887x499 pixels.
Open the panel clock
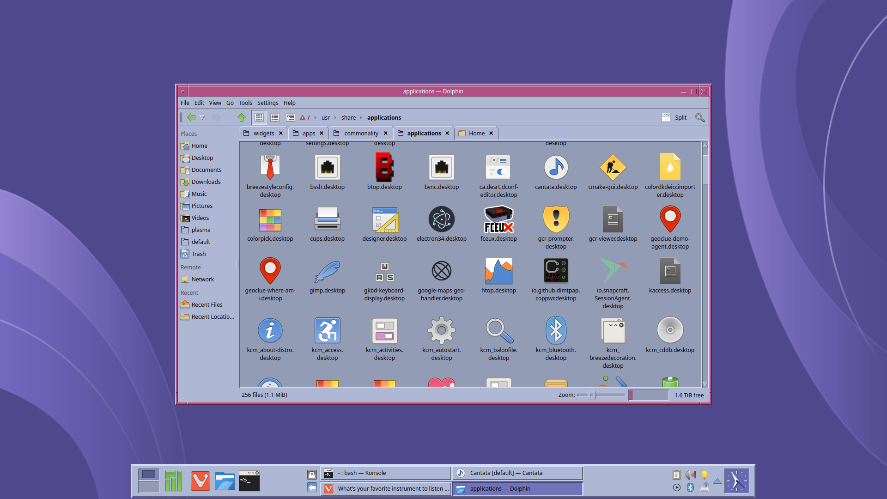(736, 481)
